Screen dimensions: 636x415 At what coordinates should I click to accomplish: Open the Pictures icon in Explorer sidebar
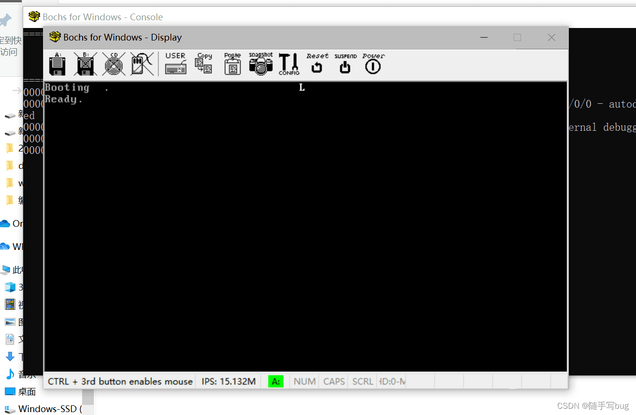(x=10, y=322)
